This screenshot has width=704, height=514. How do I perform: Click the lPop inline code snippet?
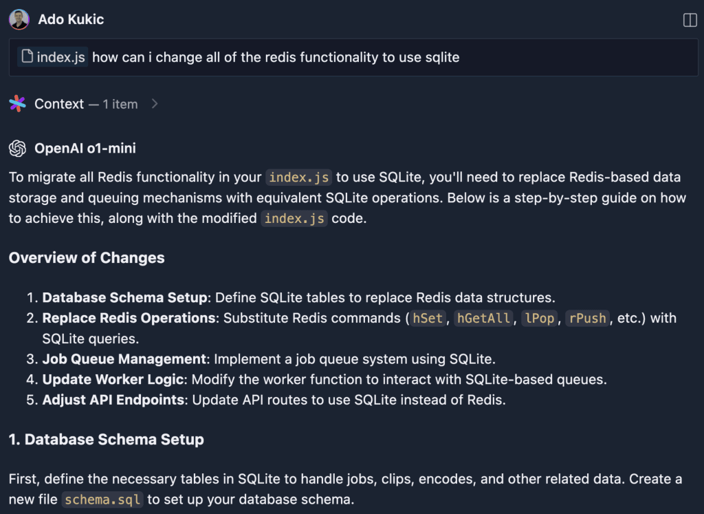pos(539,318)
